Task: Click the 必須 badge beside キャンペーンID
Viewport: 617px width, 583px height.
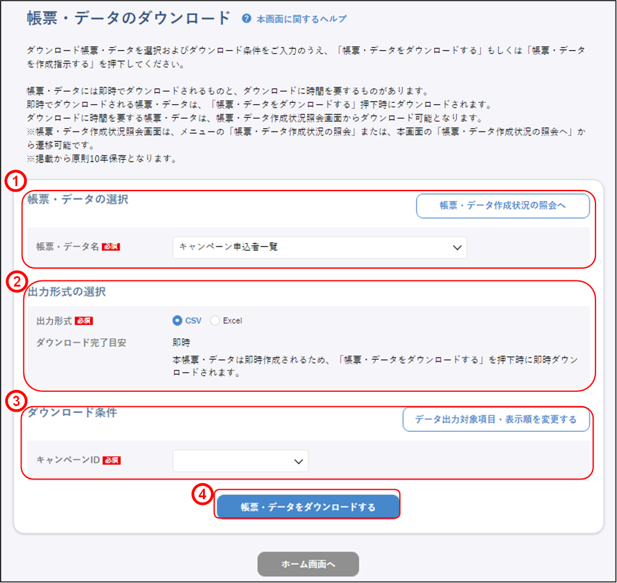Action: point(111,460)
